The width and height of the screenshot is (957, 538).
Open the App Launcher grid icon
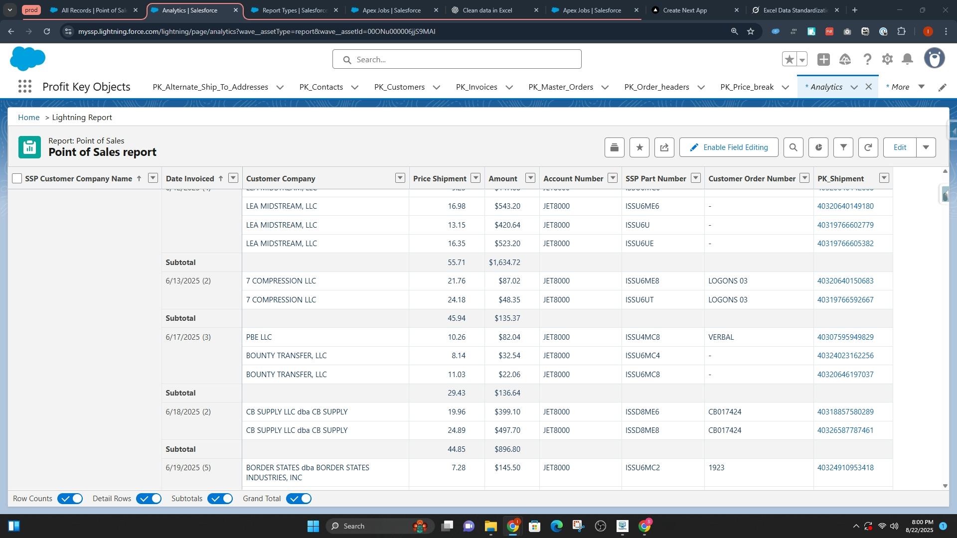[24, 87]
